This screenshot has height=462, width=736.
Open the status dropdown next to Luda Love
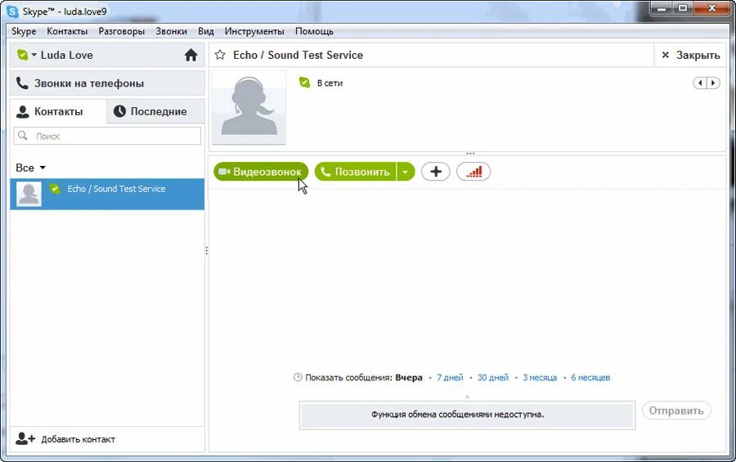34,55
